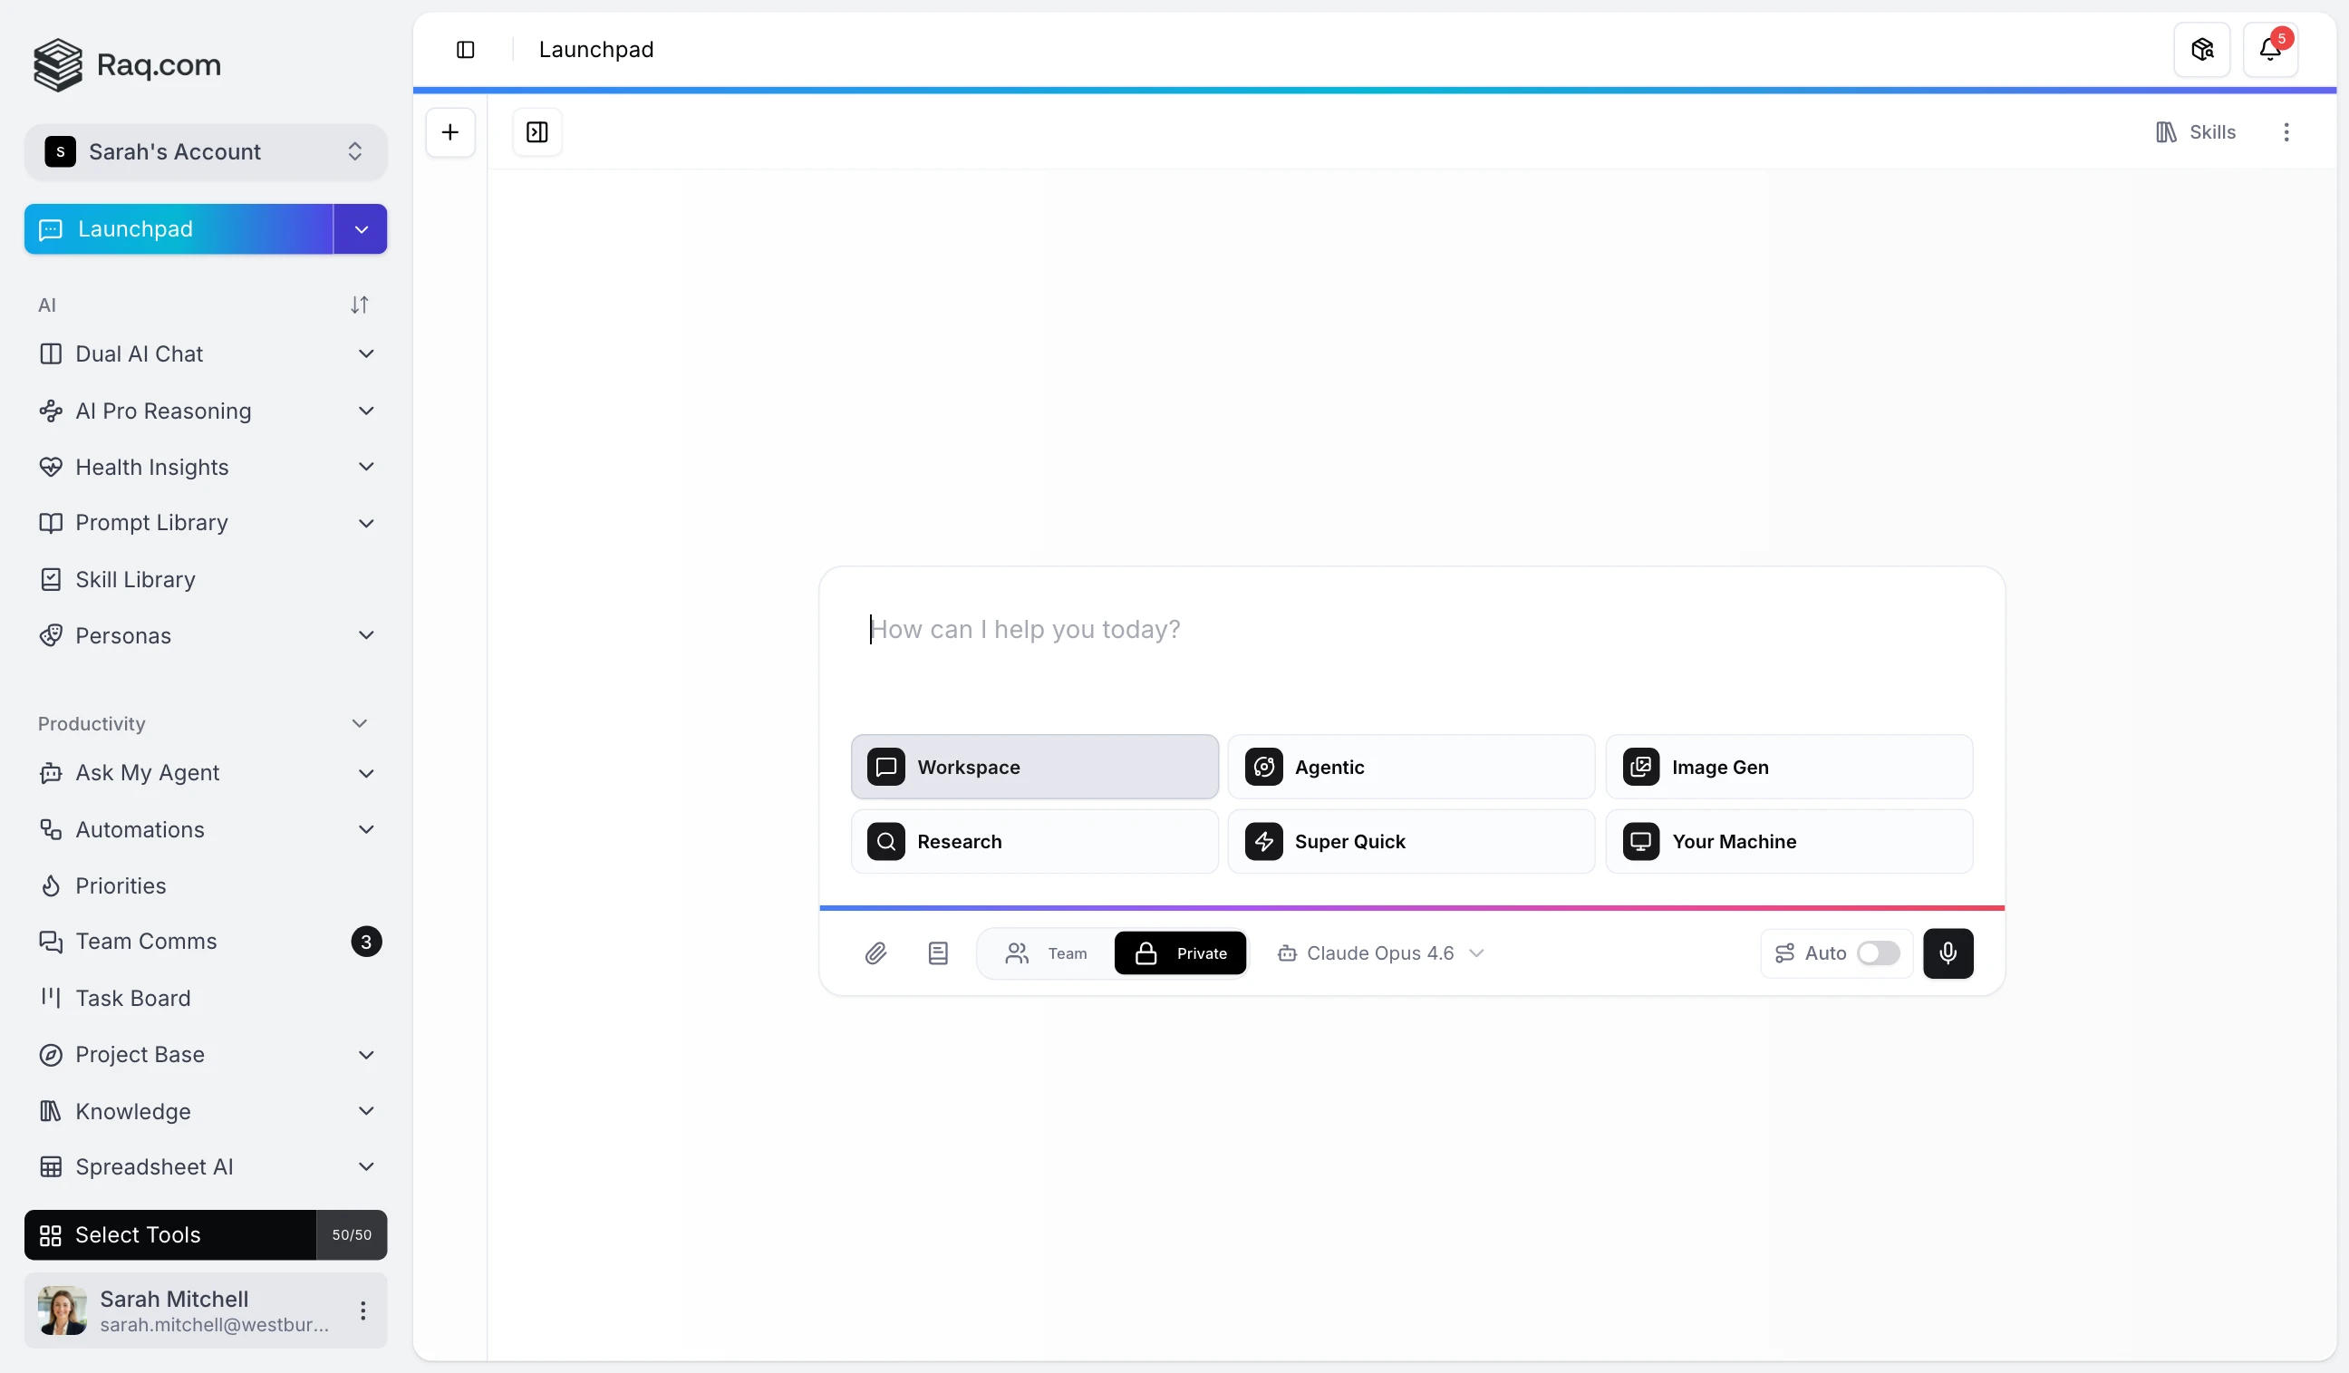The height and width of the screenshot is (1373, 2349).
Task: Click the 'How can I help' input field
Action: point(1409,630)
